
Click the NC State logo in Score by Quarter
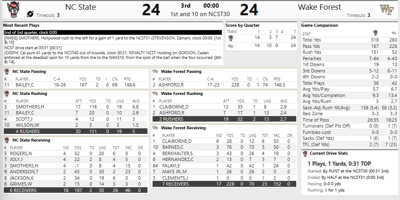[230, 38]
